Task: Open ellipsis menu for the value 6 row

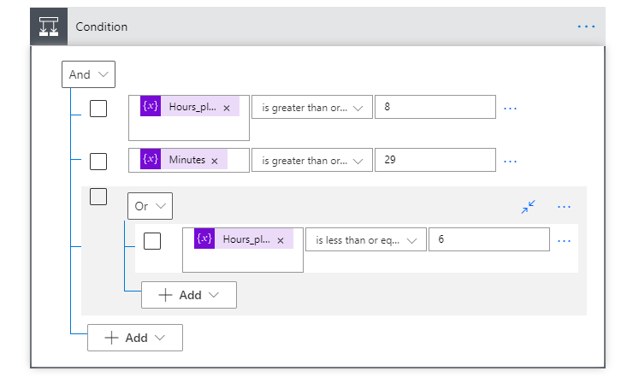Action: pos(565,241)
